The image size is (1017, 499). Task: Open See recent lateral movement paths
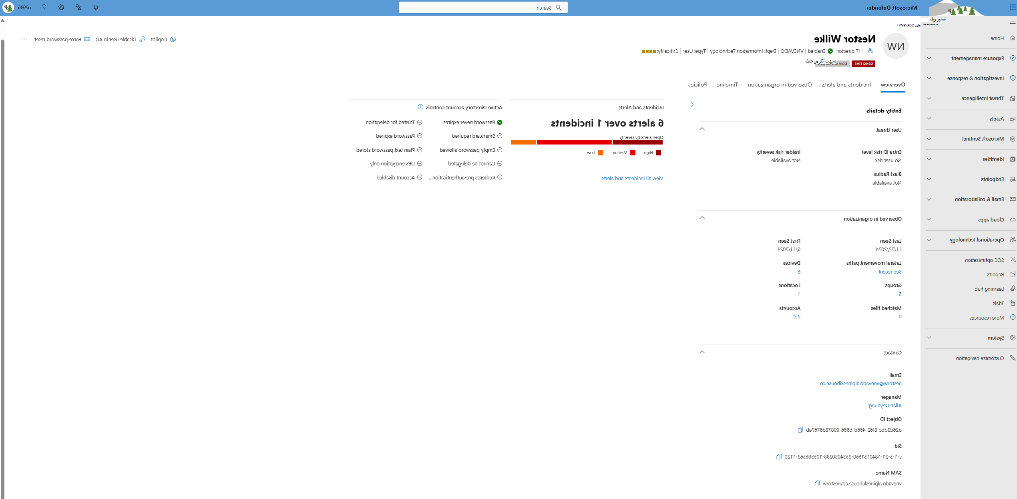coord(890,272)
